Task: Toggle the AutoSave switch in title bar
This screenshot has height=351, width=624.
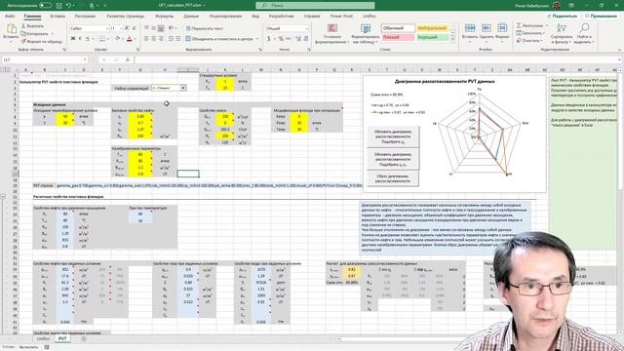Action: pyautogui.click(x=45, y=6)
